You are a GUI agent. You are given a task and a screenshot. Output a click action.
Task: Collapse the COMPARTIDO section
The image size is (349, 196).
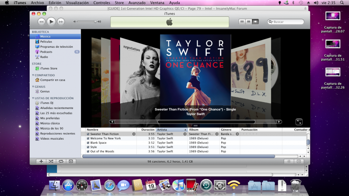[33, 75]
